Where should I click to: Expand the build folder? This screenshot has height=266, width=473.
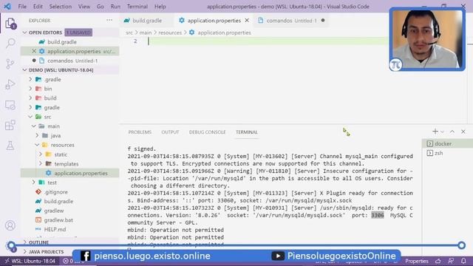[x=30, y=98]
